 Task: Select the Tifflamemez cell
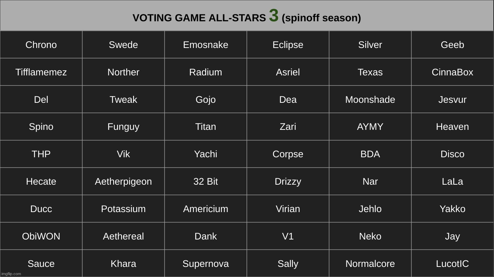click(41, 72)
